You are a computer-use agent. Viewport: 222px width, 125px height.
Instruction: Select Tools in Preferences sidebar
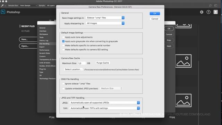point(41,37)
